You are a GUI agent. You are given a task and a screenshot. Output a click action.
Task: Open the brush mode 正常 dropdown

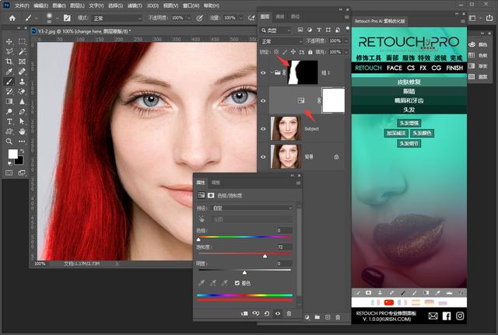117,19
